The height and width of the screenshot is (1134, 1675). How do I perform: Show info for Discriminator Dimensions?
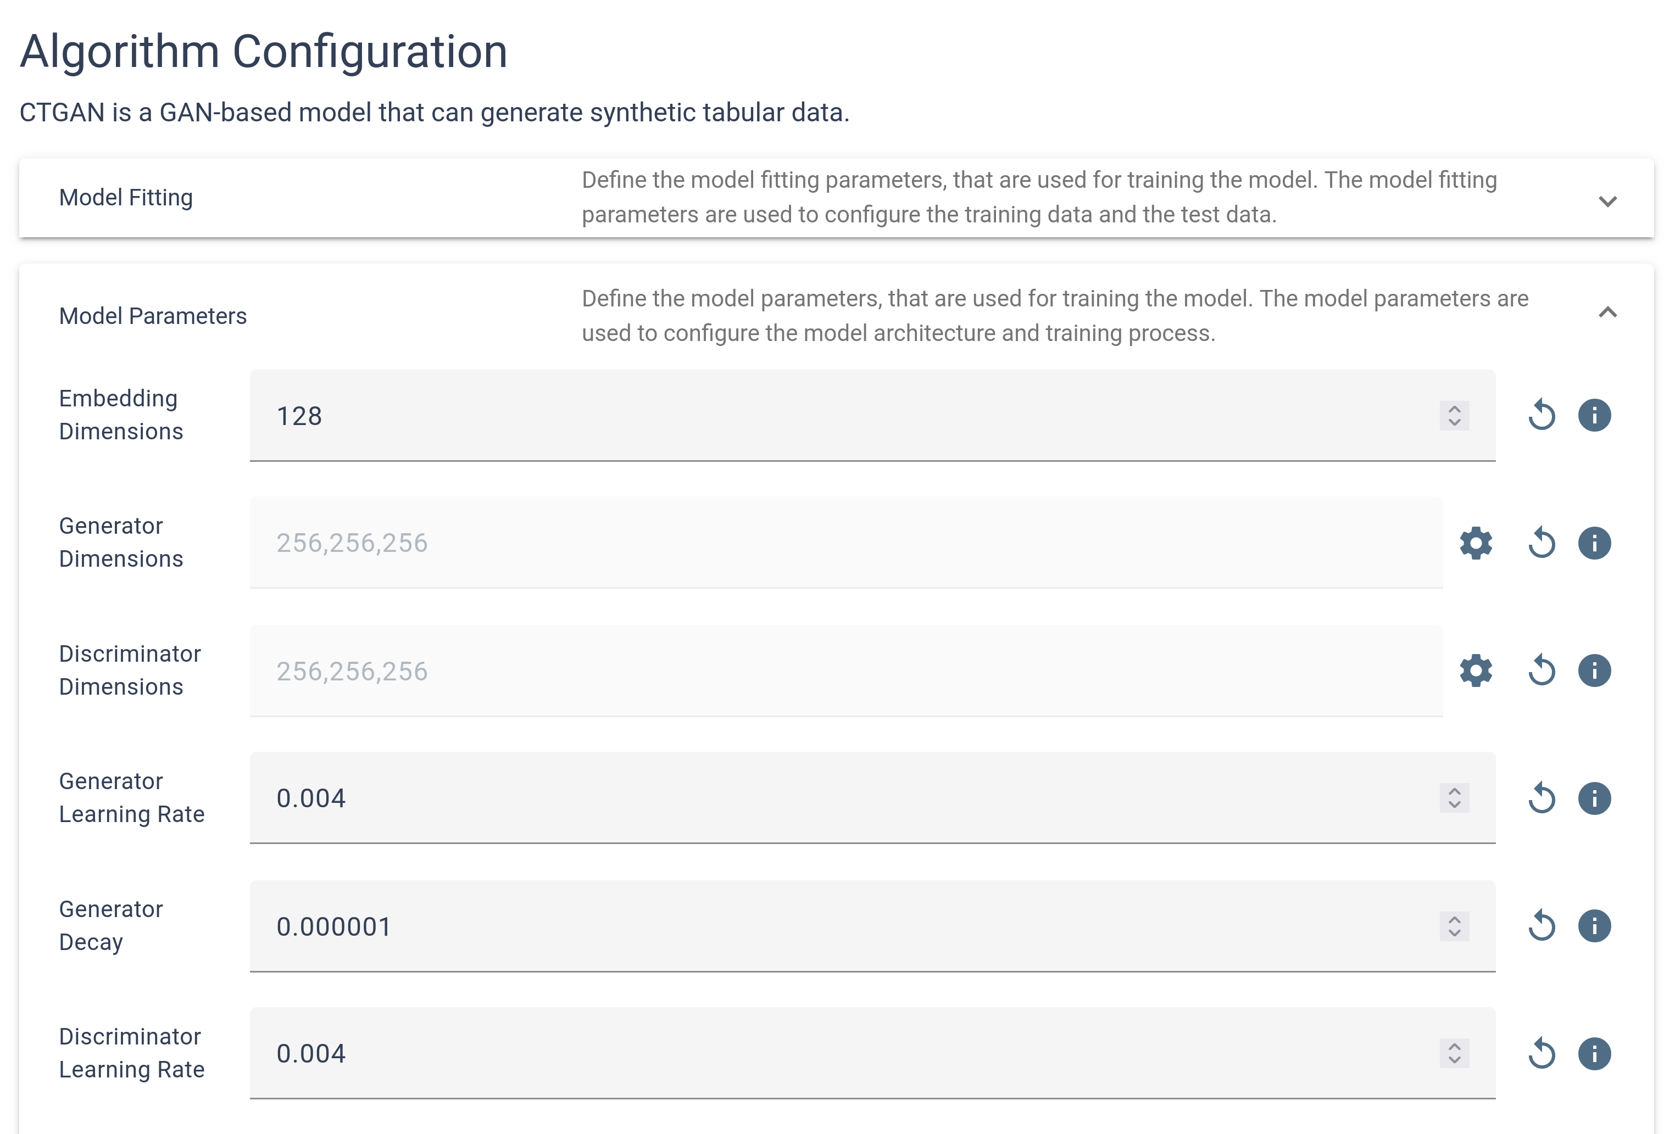[x=1594, y=671]
